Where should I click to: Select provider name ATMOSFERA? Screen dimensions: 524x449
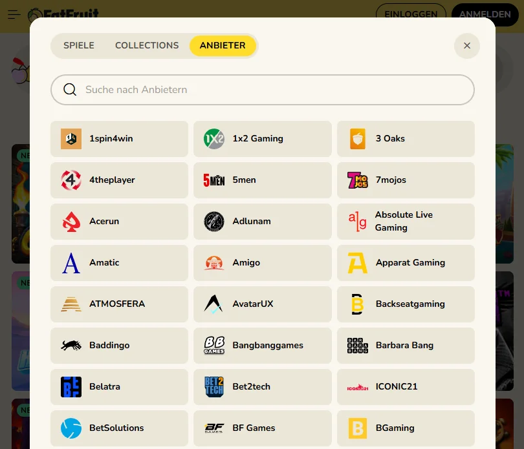[x=117, y=304]
